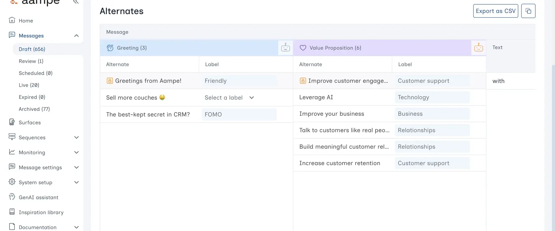Click the Friendly label for Greetings from Aampe!
This screenshot has width=555, height=231.
239,81
